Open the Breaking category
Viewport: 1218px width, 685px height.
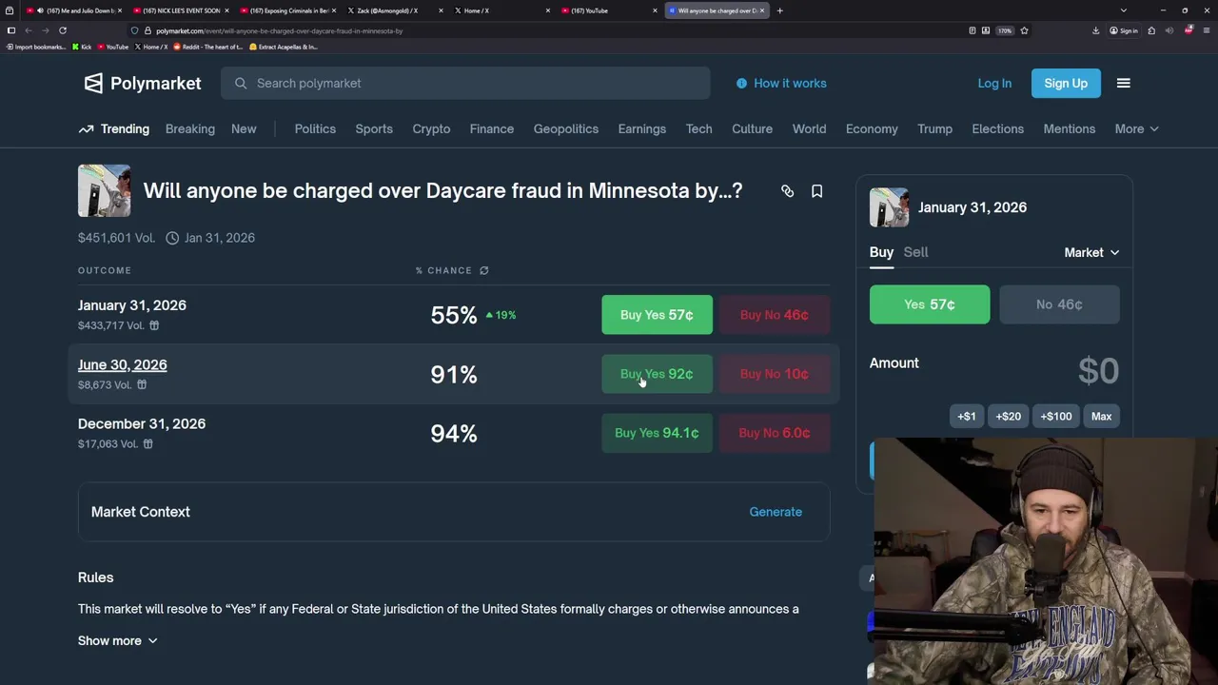[x=190, y=128]
